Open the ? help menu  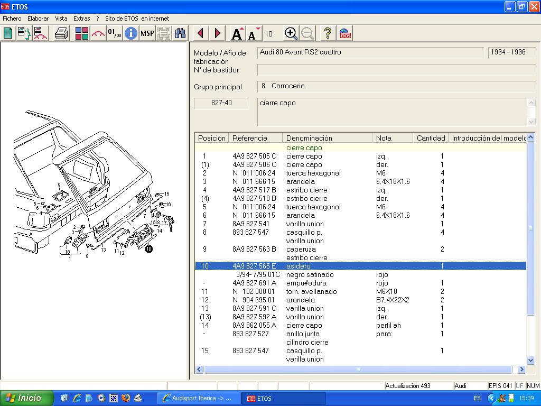click(x=98, y=19)
